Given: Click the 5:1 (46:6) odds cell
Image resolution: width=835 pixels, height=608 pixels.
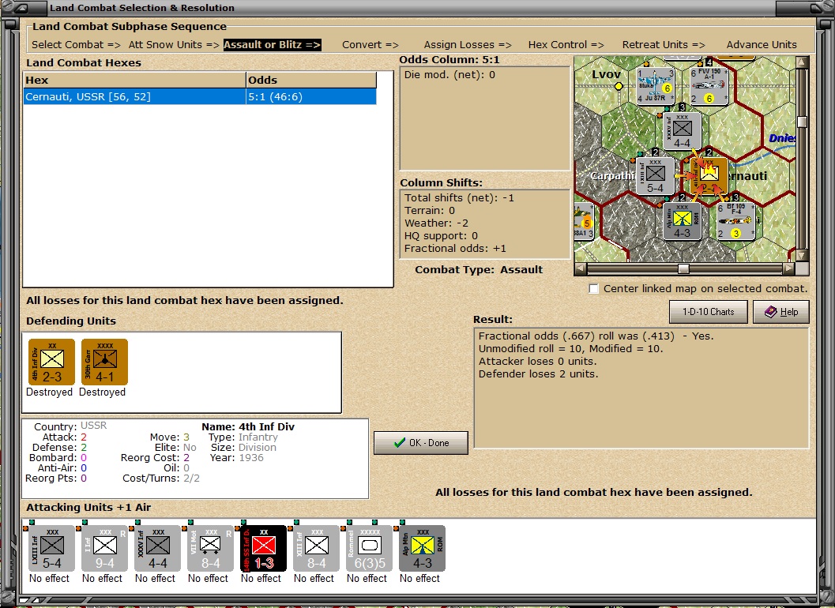Looking at the screenshot, I should pos(311,96).
